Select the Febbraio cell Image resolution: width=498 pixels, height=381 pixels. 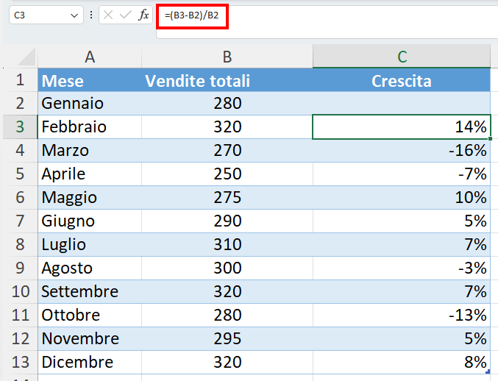(x=90, y=127)
